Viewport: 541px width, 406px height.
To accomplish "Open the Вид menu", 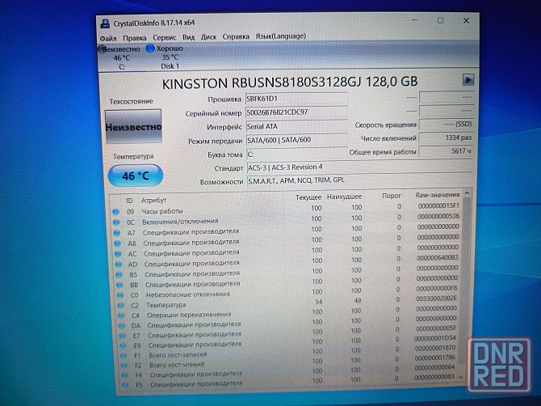I will [x=188, y=37].
